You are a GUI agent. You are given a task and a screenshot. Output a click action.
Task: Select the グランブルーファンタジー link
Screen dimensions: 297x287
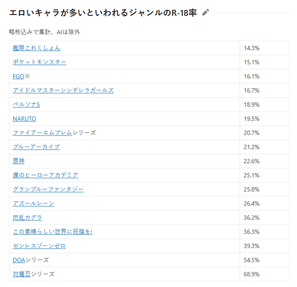[x=48, y=189]
